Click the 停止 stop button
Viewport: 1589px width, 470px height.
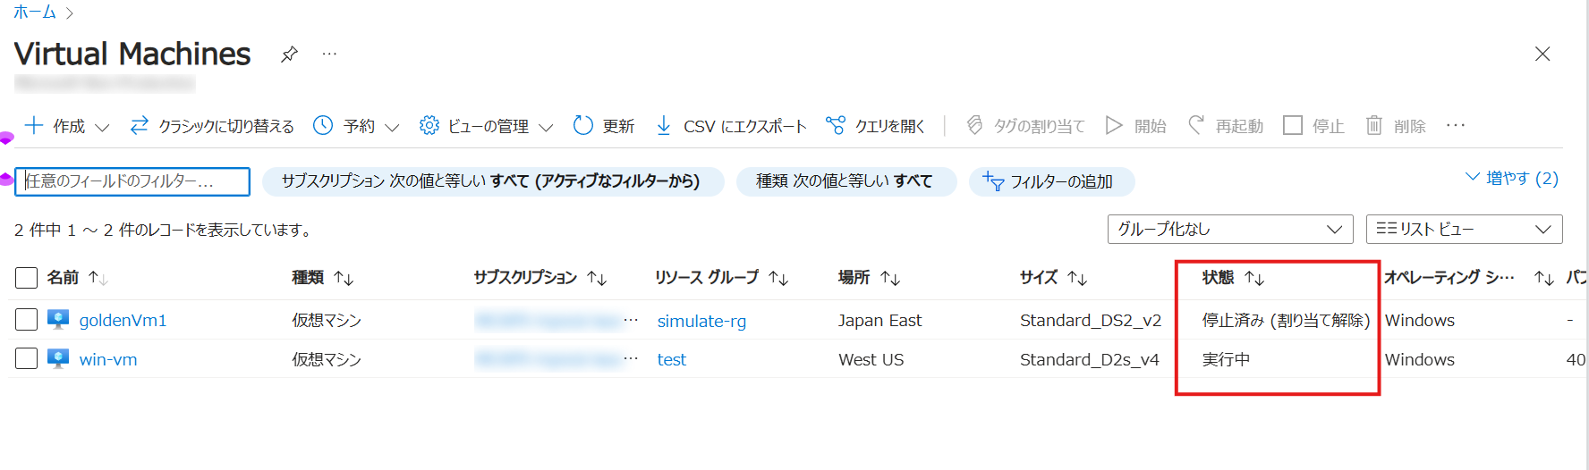coord(1314,126)
